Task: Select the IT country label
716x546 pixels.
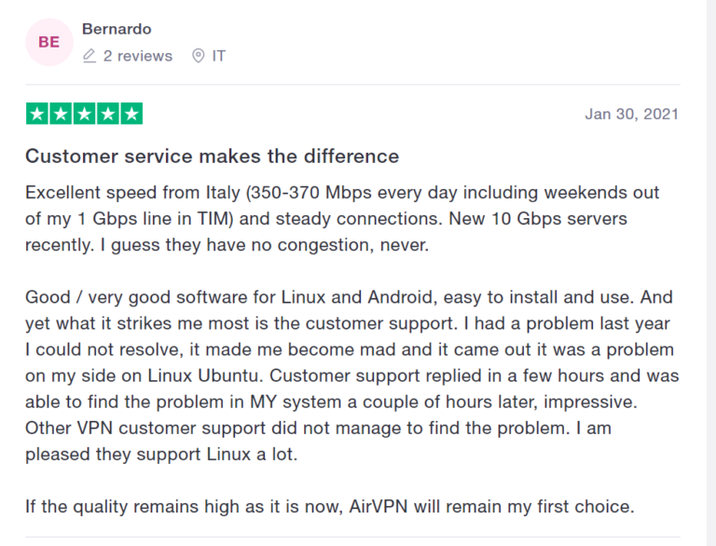Action: 219,56
